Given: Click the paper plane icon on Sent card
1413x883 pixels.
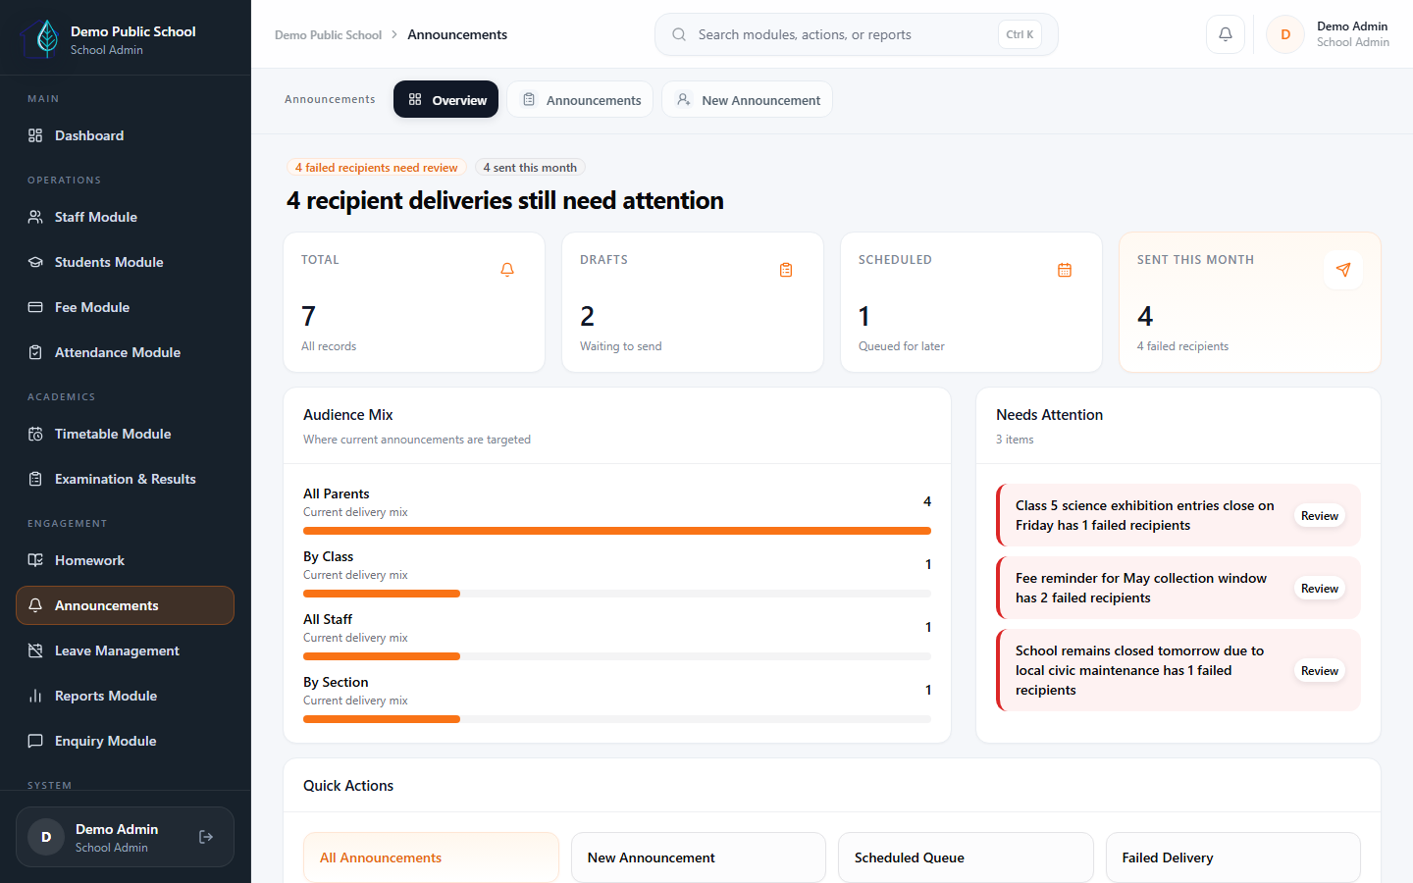Looking at the screenshot, I should click(1343, 270).
